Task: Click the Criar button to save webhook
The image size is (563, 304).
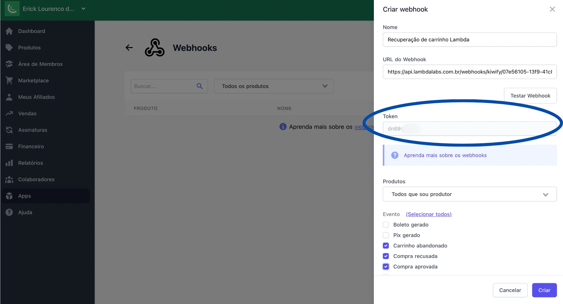Action: tap(544, 290)
